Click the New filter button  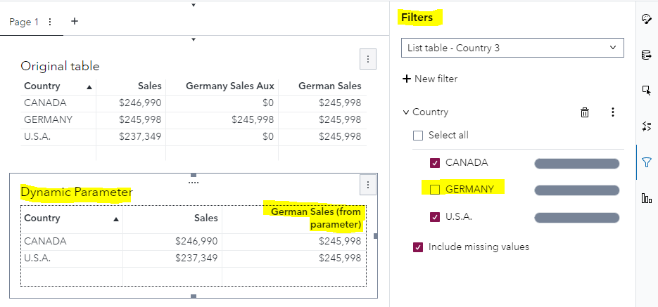click(x=430, y=79)
